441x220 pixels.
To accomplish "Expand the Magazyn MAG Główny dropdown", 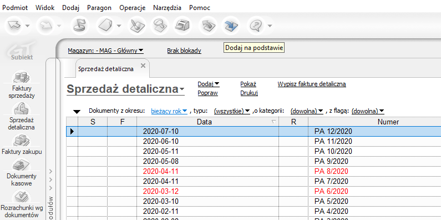I will 105,51.
